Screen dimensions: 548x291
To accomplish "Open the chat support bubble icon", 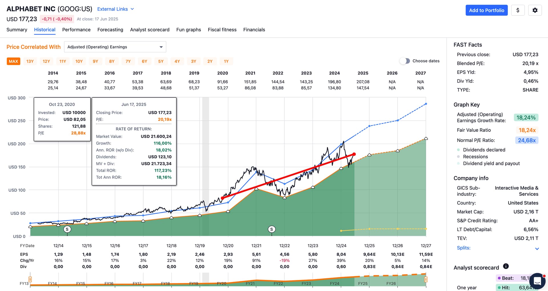I will (537, 281).
